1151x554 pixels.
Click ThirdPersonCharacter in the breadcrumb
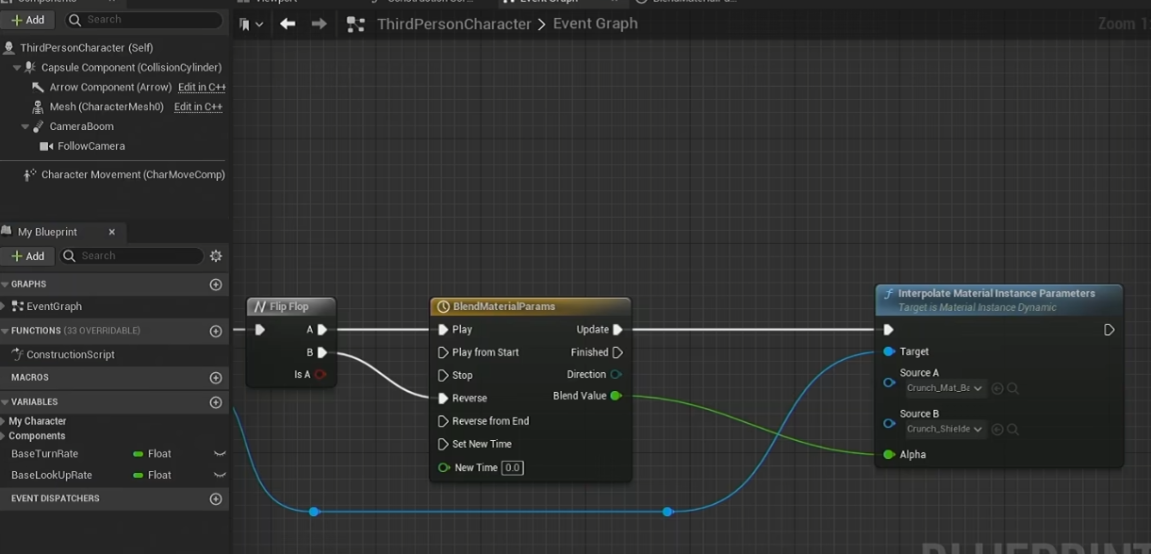(454, 24)
